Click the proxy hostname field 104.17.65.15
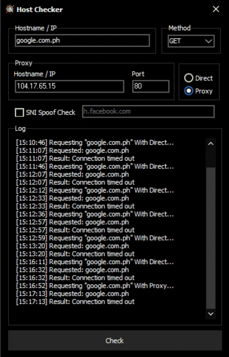This screenshot has width=229, height=357. 69,86
